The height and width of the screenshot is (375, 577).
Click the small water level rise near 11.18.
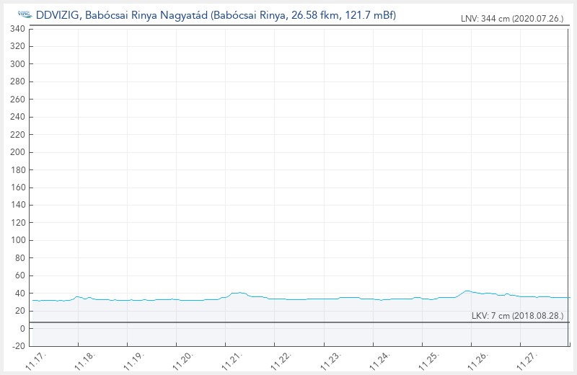coord(79,296)
